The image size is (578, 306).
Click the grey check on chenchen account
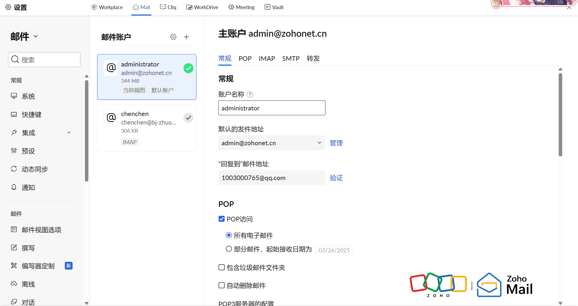click(188, 118)
